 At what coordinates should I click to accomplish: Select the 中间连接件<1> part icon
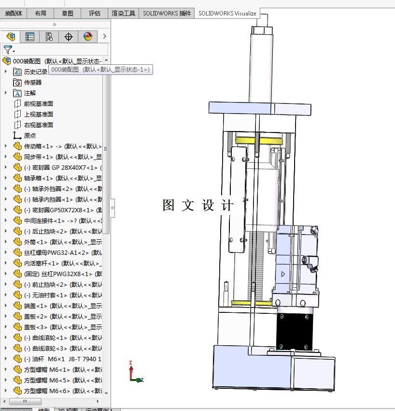coord(17,220)
